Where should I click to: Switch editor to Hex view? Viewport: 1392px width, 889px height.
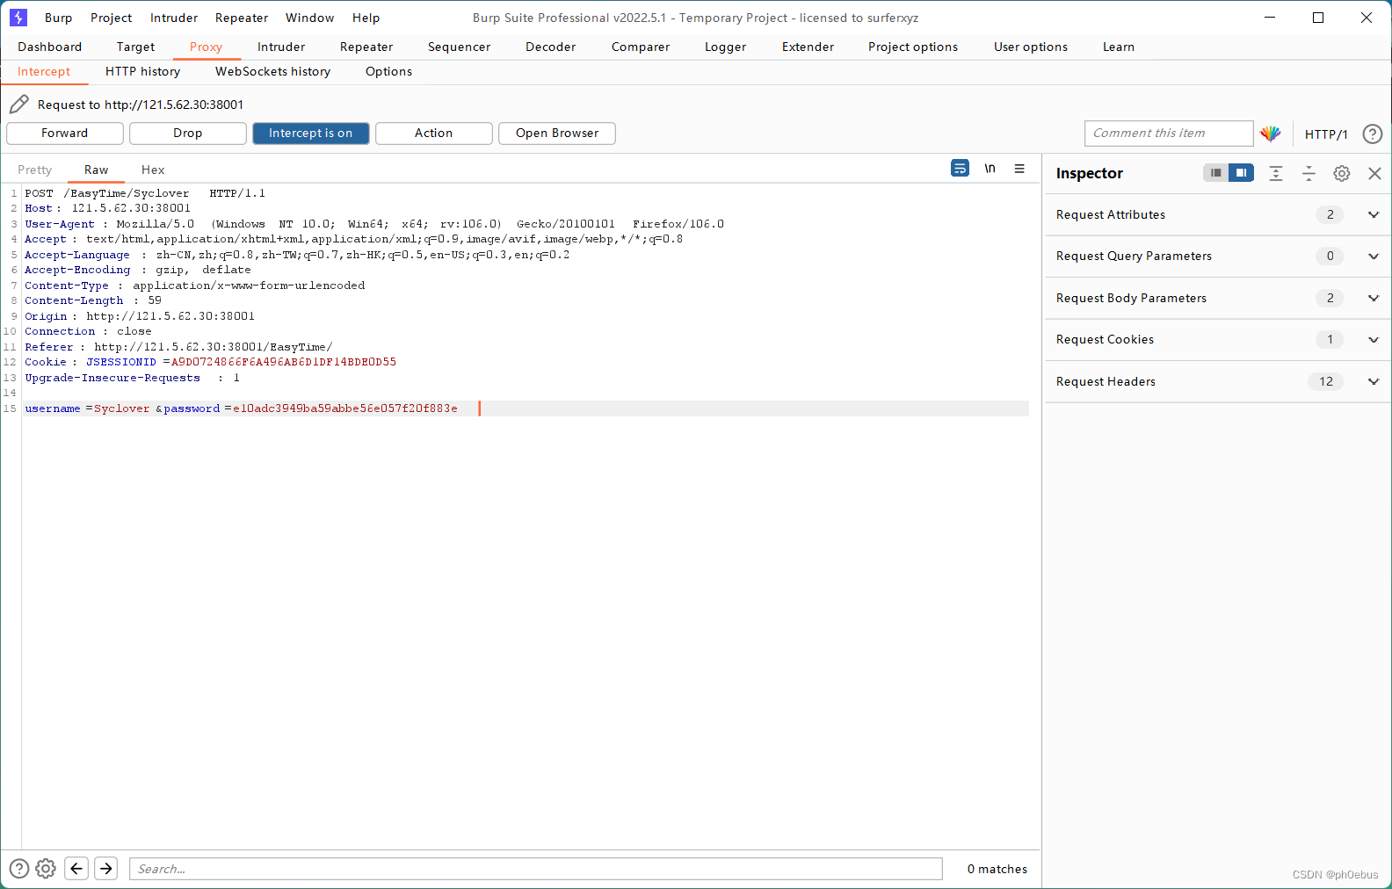point(153,170)
